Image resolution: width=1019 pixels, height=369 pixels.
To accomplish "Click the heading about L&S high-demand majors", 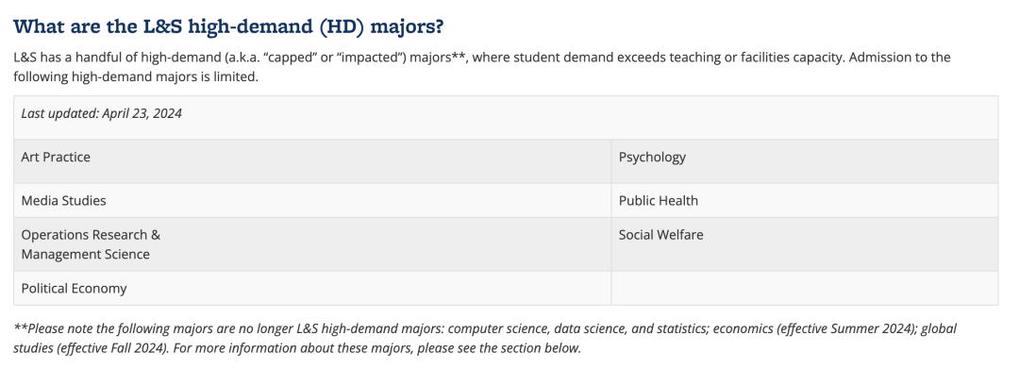I will (228, 27).
